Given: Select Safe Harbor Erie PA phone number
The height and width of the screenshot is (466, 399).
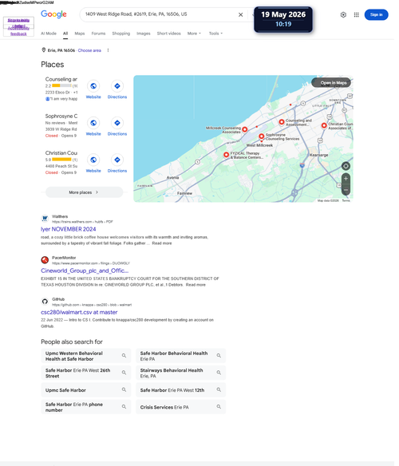Looking at the screenshot, I should click(x=86, y=407).
